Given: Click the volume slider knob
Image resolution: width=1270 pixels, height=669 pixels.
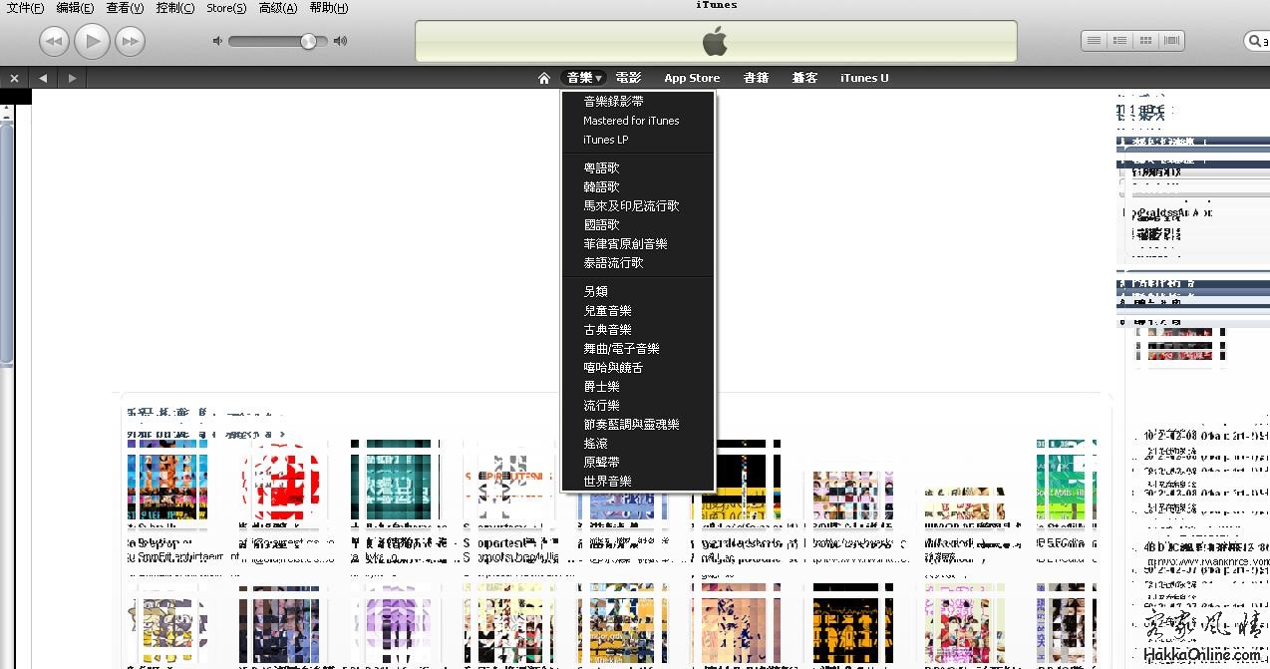Looking at the screenshot, I should click(x=308, y=41).
